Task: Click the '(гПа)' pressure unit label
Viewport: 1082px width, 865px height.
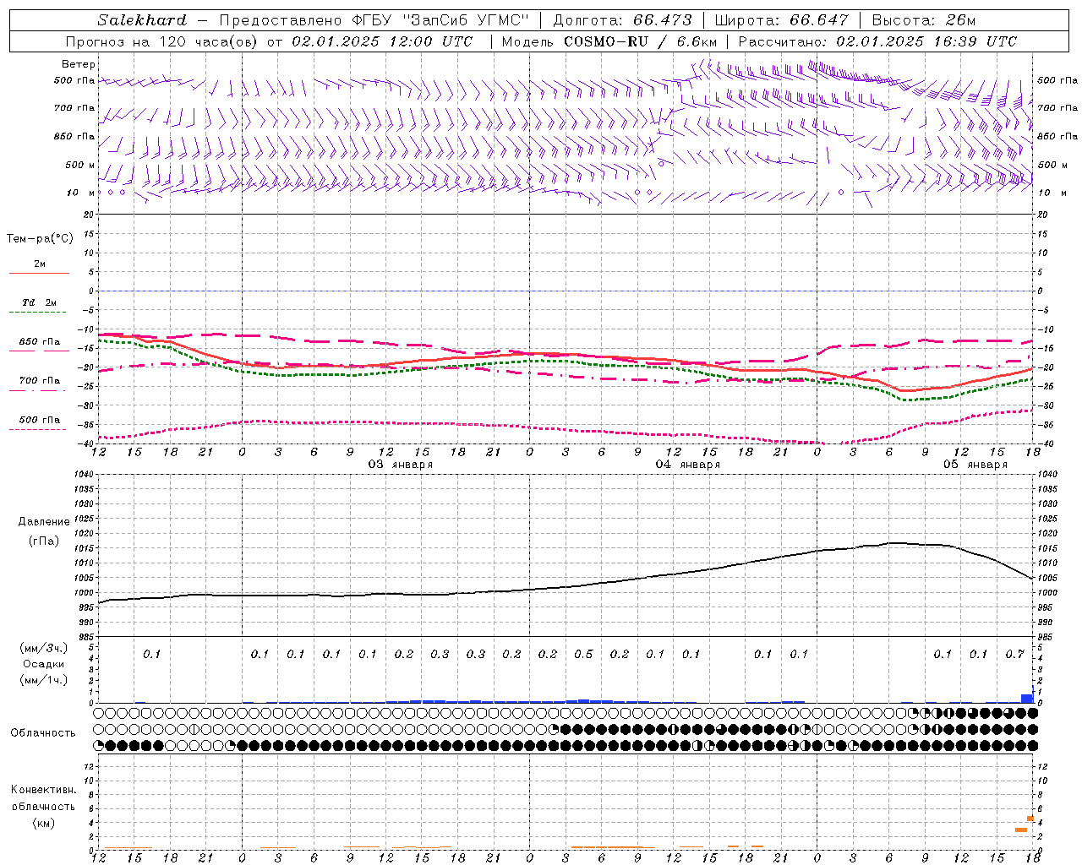Action: tap(44, 541)
